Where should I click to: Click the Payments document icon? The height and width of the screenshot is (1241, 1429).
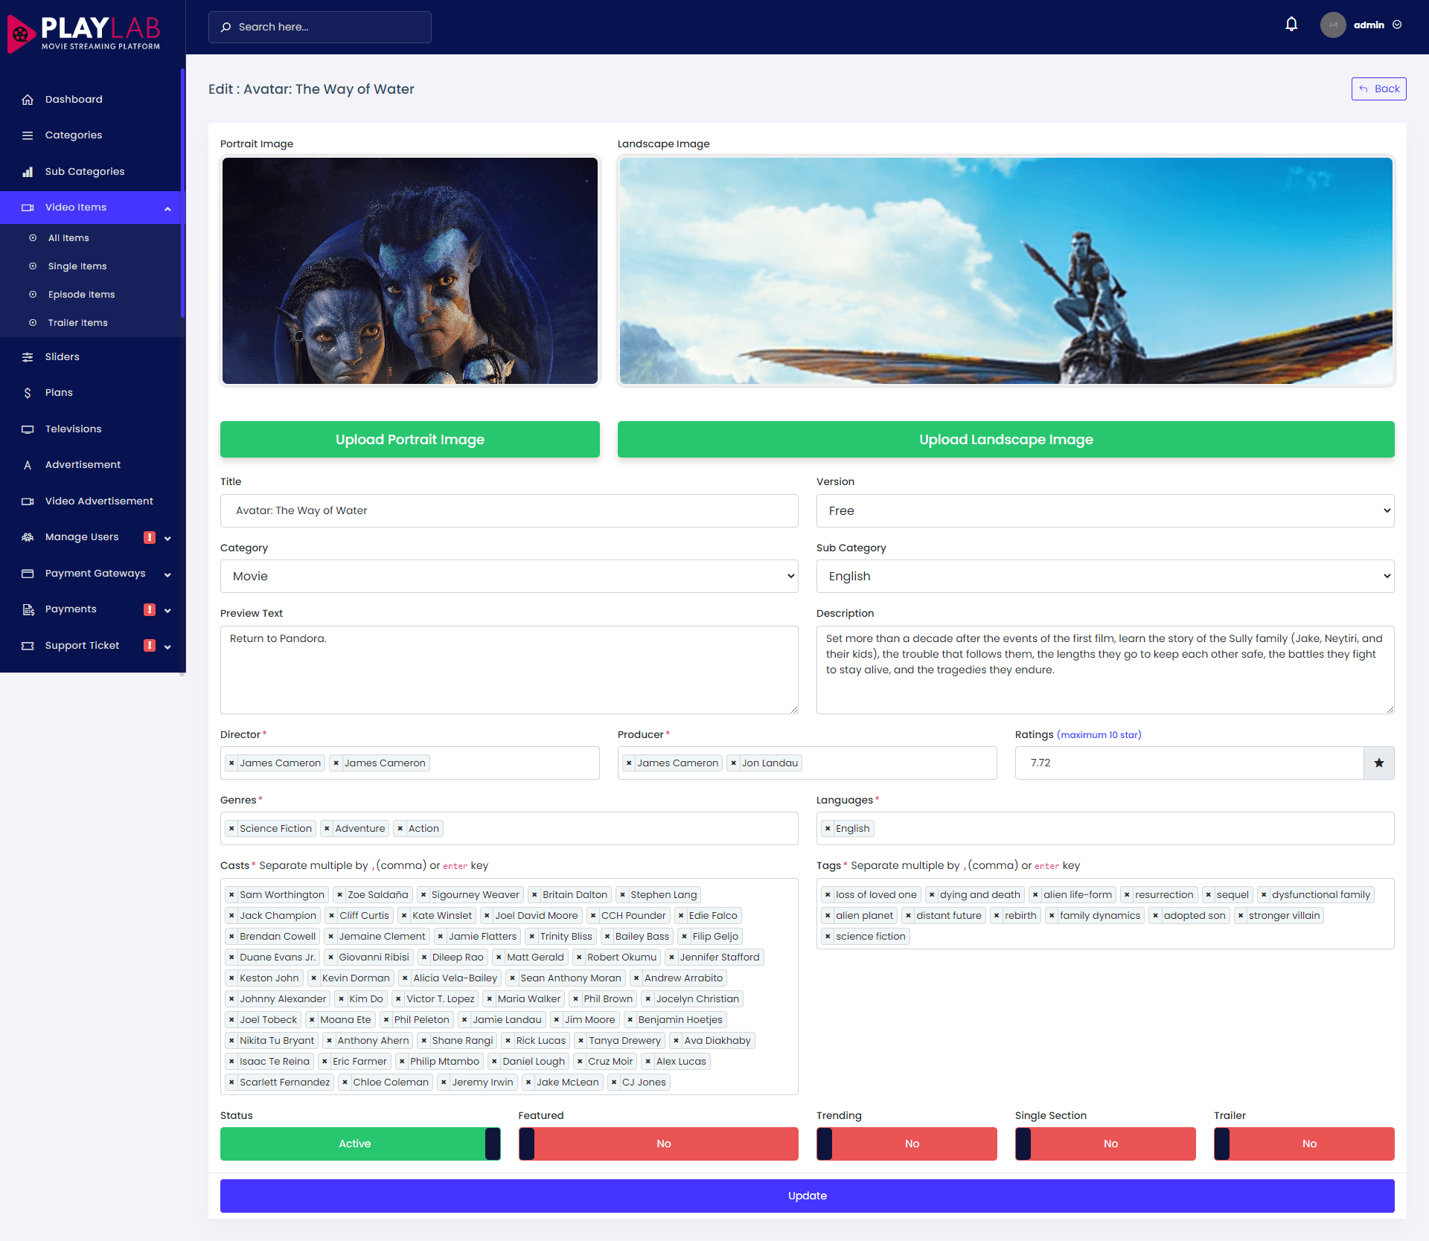coord(28,609)
